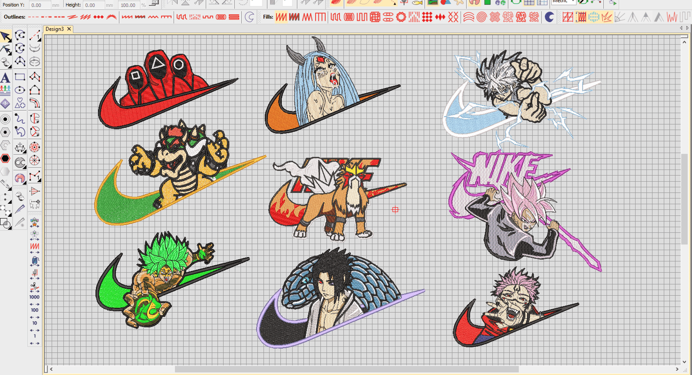This screenshot has width=692, height=375.
Task: Click the Height input field
Action: (x=94, y=5)
